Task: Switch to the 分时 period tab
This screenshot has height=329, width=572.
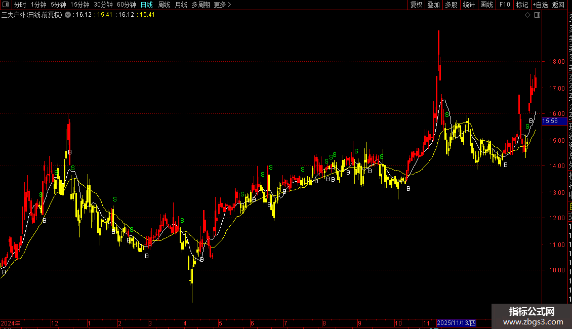Action: [20, 5]
